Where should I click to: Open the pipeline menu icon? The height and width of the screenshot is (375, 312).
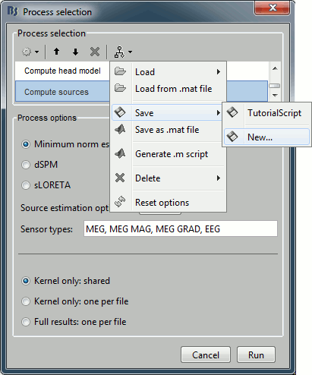[x=119, y=52]
